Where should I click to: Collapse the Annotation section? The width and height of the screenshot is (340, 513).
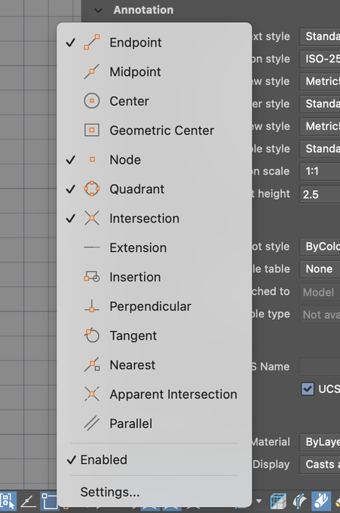(98, 10)
